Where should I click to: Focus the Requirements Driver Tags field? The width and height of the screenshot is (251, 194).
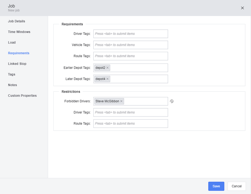coord(130,34)
